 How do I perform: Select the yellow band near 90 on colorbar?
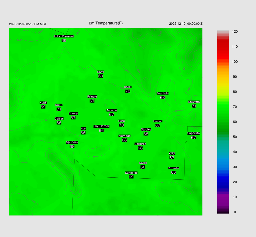tap(223, 77)
